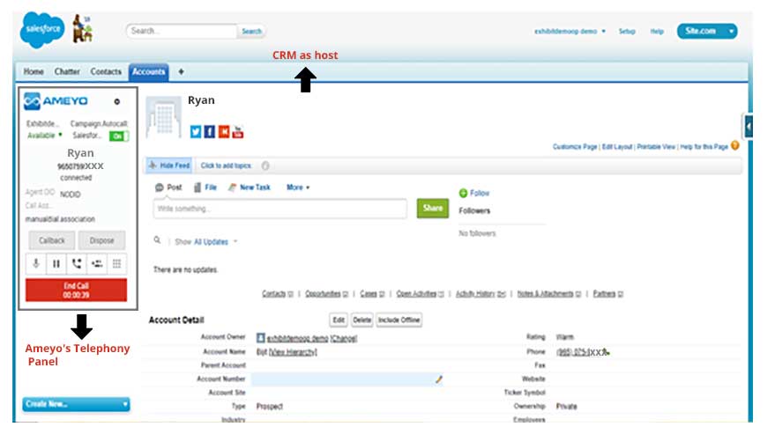
Task: Click the YouTube social icon
Action: tap(237, 132)
